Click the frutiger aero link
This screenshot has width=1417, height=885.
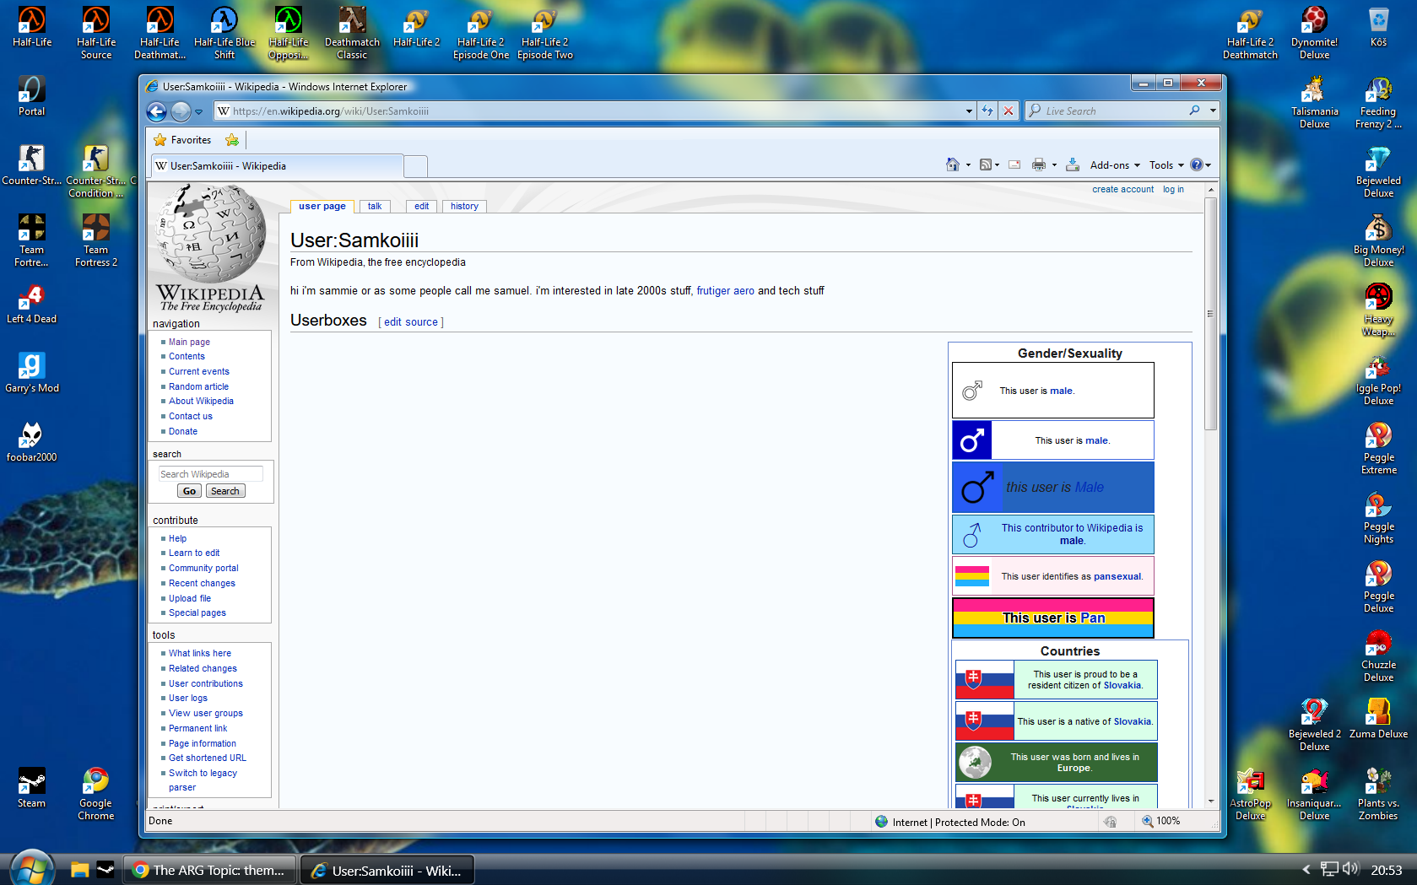725,290
